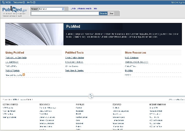Open the Limits link
185x139 pixels.
click(73, 8)
